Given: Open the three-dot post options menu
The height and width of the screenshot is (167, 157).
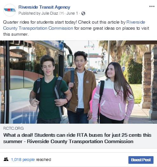Looking at the screenshot, I should pyautogui.click(x=152, y=6).
